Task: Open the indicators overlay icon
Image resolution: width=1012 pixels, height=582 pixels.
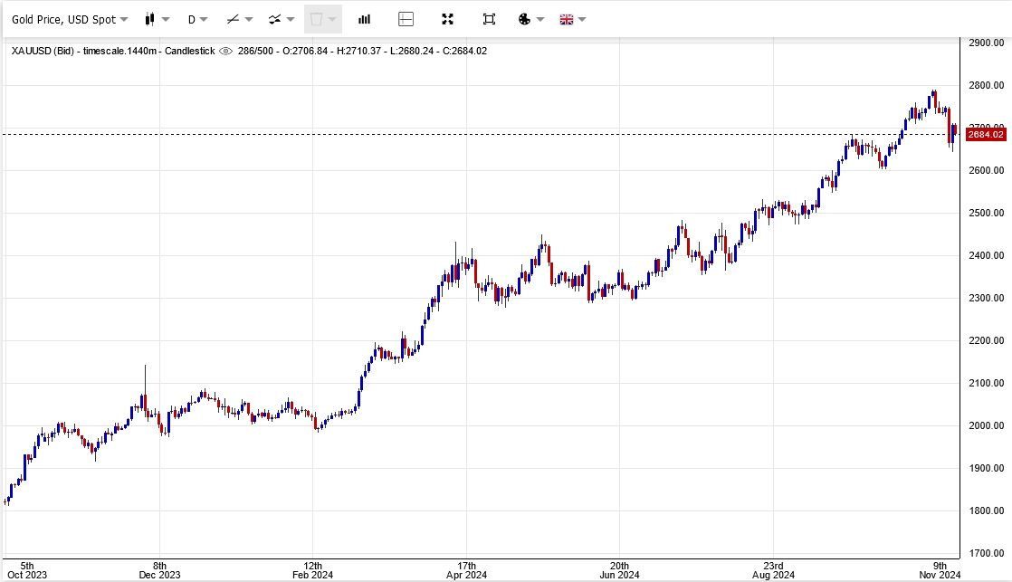Action: coord(275,19)
